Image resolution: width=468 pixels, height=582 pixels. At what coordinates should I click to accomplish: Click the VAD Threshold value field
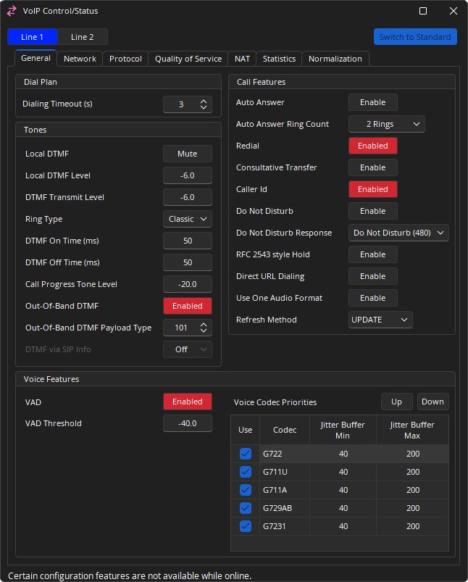[x=187, y=423]
